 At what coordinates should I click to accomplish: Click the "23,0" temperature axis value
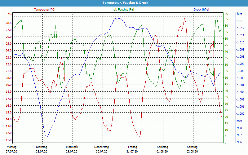9,57
